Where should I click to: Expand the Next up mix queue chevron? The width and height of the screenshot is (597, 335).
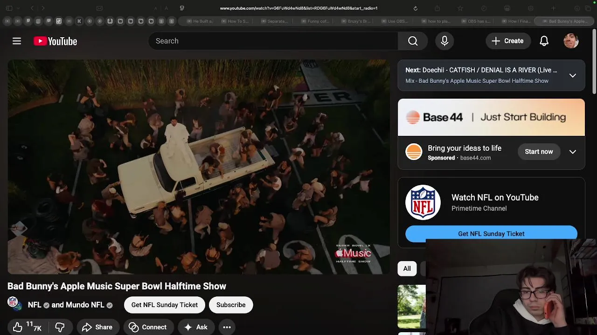click(573, 75)
